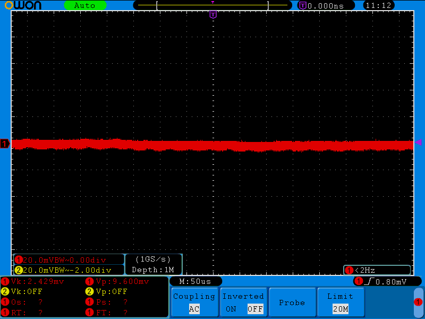Image resolution: width=425 pixels, height=319 pixels.
Task: Open the Probe attenuation menu
Action: tap(293, 302)
